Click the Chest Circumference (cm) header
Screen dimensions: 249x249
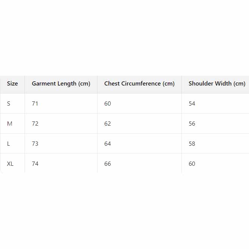[x=139, y=84]
